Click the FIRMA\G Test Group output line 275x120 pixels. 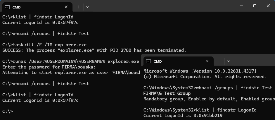(x=167, y=93)
